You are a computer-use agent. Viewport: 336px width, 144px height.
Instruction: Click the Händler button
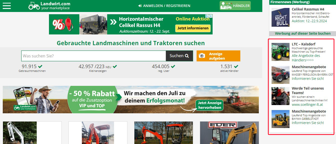coord(235,6)
